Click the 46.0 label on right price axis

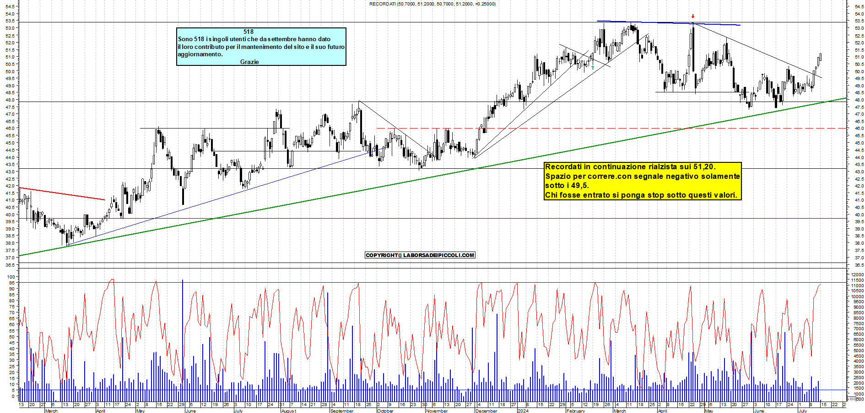(859, 129)
